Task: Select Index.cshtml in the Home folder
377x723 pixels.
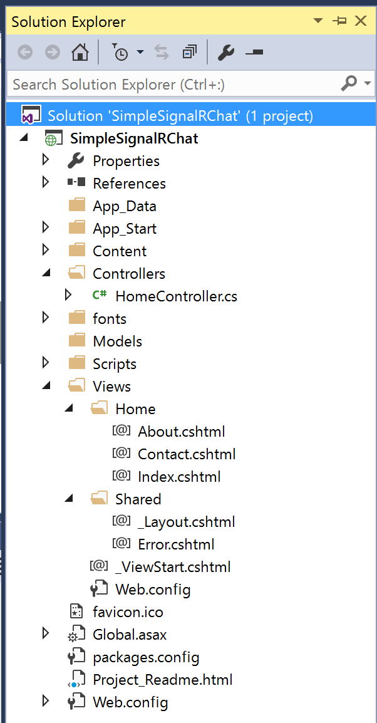Action: point(179,476)
